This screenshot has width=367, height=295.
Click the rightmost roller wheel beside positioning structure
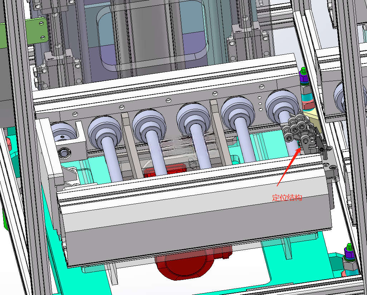(282, 103)
